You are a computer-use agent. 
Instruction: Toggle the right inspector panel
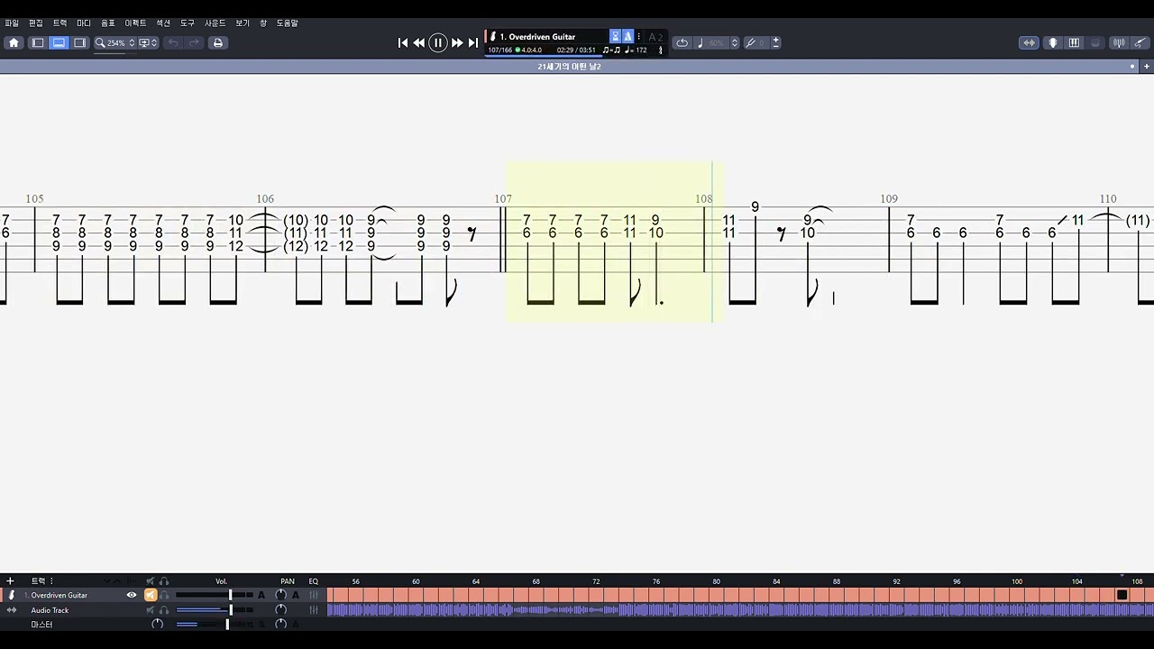(x=79, y=42)
